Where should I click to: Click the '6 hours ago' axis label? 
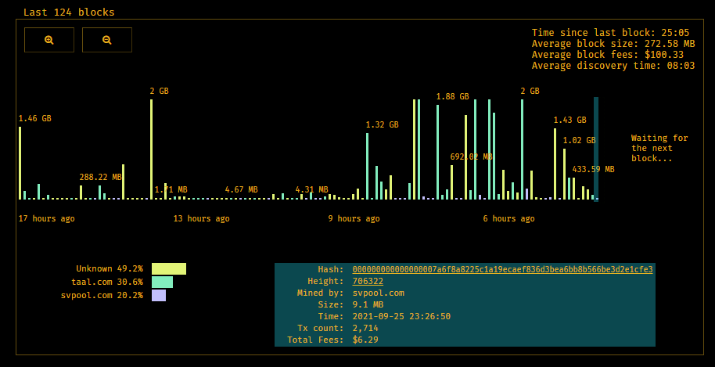[x=509, y=219]
